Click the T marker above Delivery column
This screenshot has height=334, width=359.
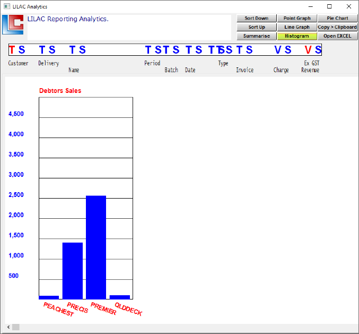click(42, 50)
